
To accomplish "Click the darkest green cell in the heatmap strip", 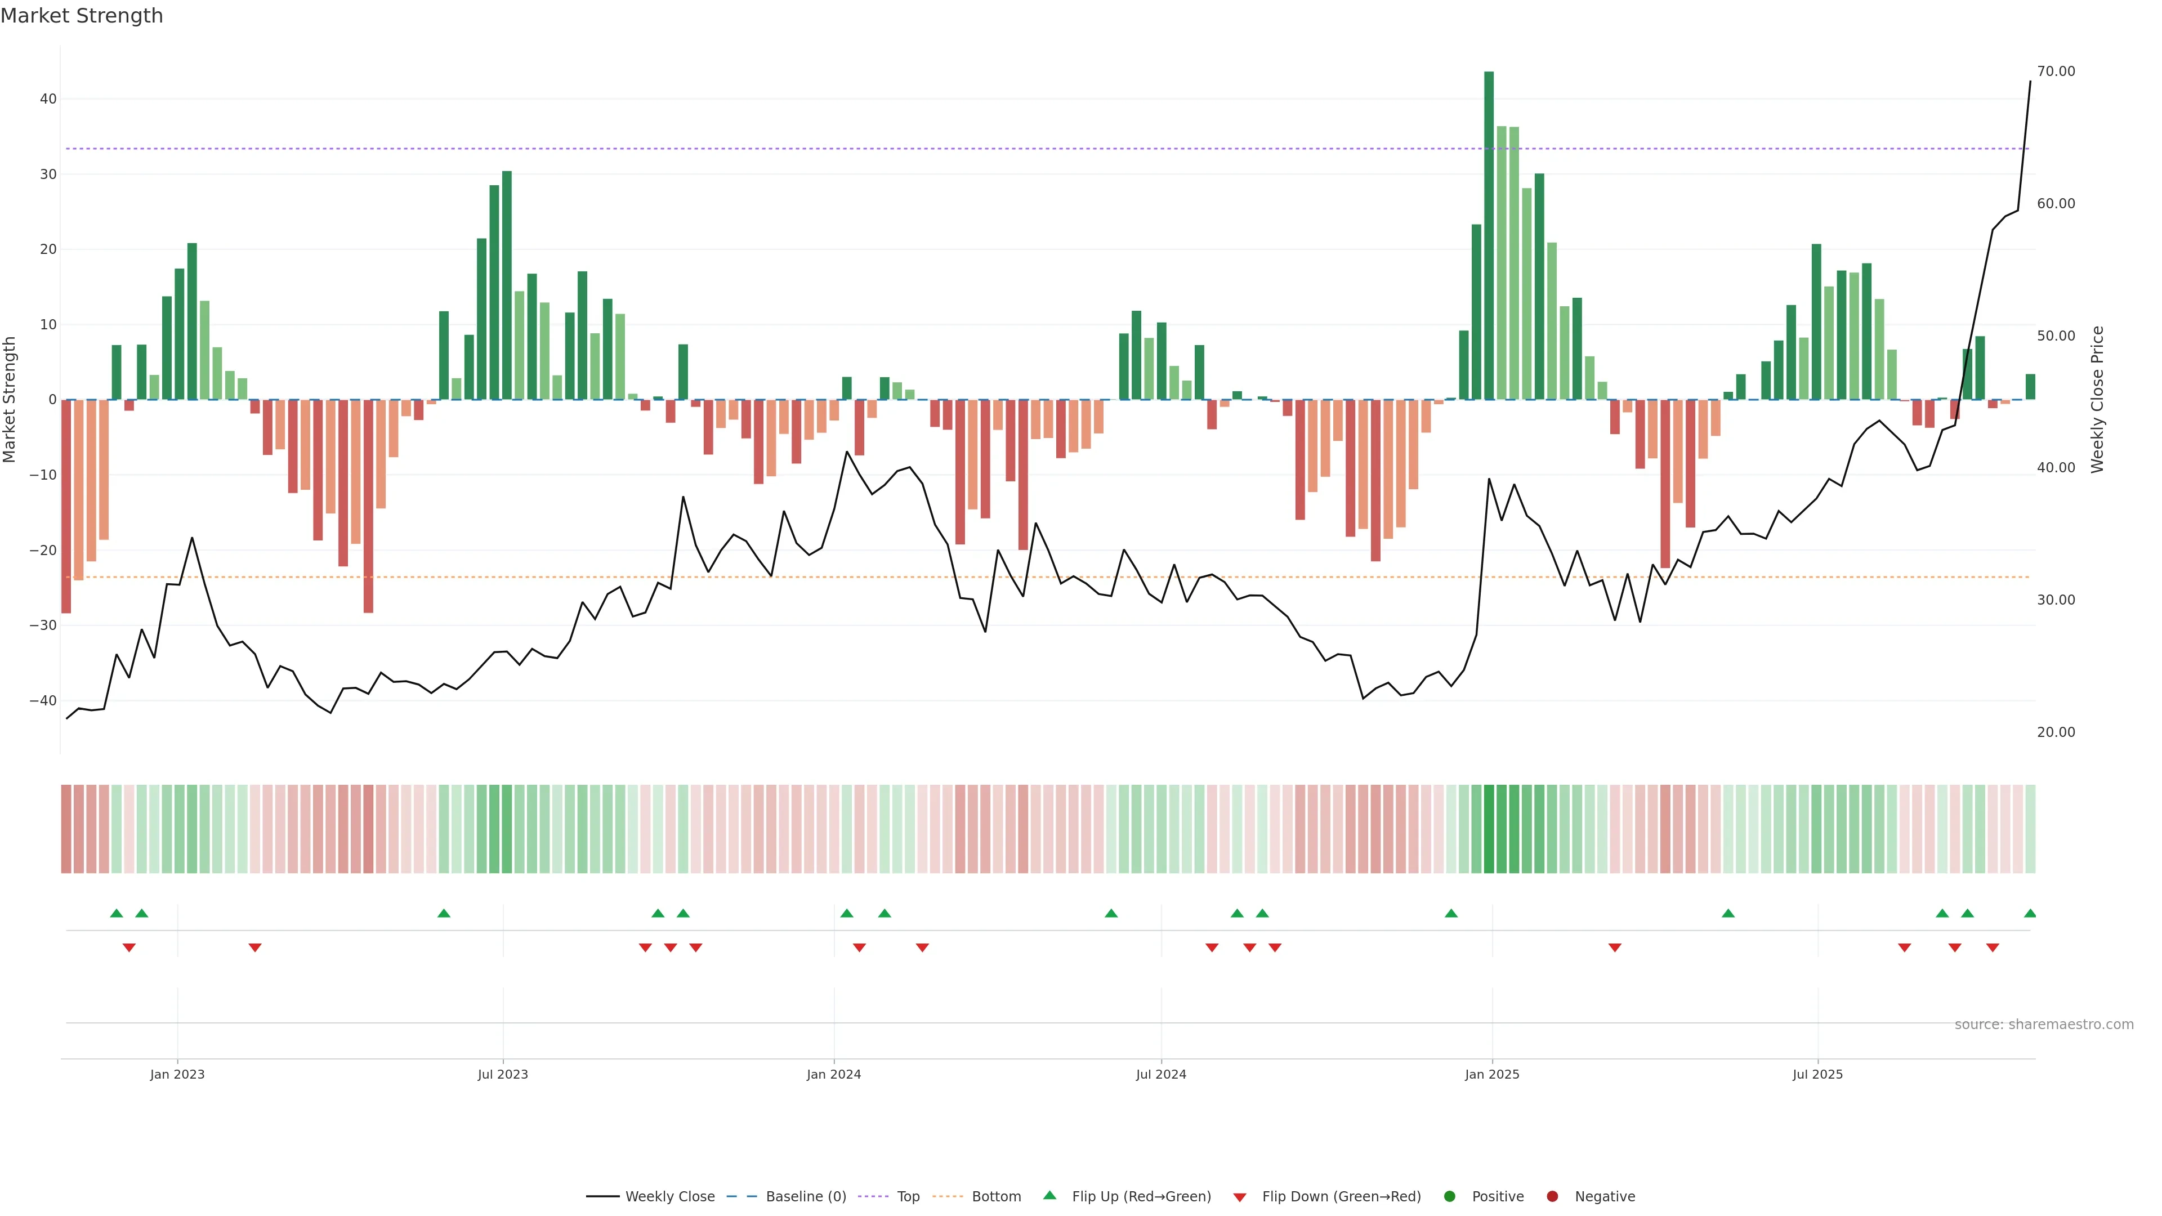I will [x=1489, y=829].
